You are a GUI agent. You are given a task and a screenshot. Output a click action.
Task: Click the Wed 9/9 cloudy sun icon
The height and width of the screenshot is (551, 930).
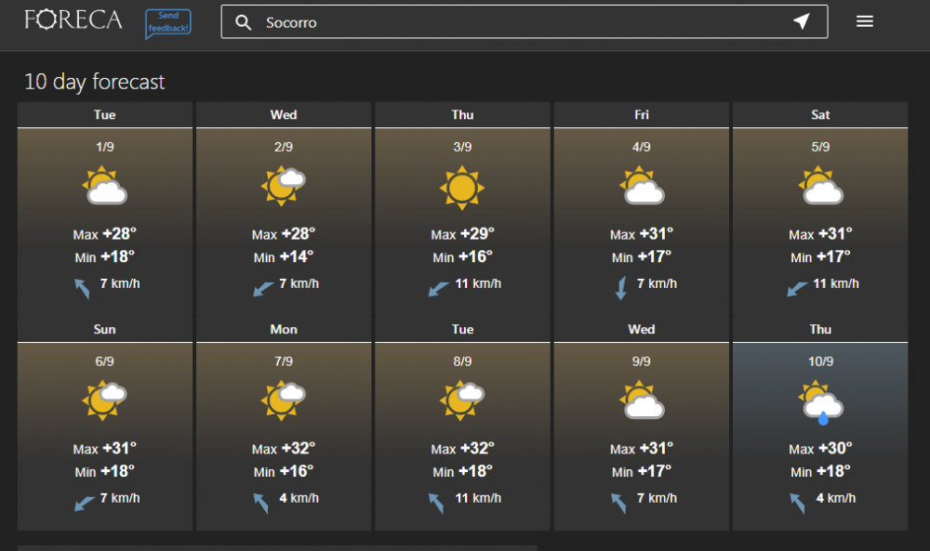pos(642,401)
